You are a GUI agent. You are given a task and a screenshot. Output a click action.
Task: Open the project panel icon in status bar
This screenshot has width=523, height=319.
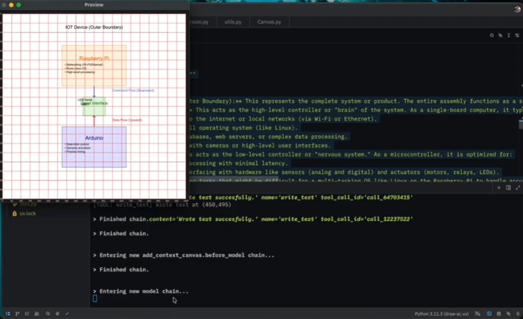8,314
